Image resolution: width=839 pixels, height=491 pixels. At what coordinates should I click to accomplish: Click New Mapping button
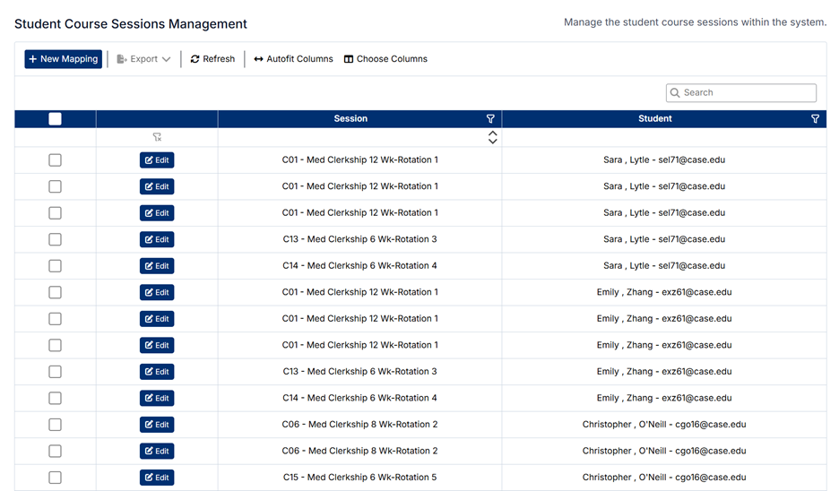(63, 59)
